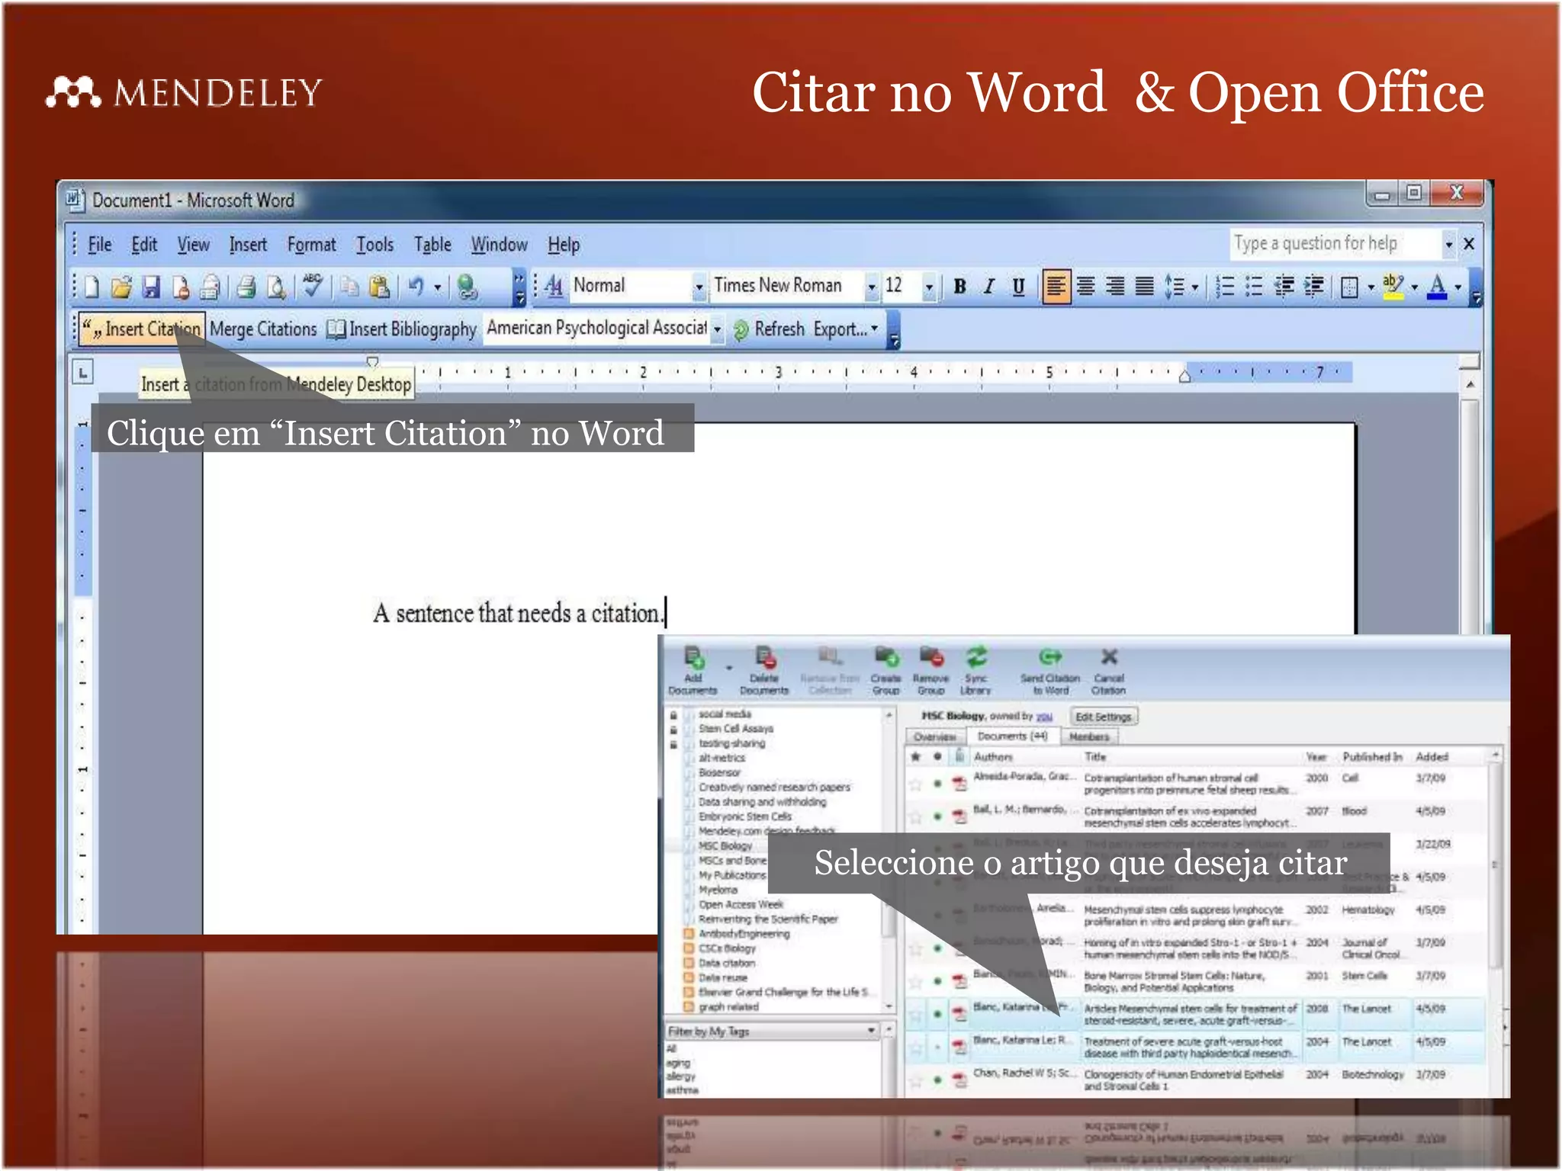The height and width of the screenshot is (1171, 1562).
Task: Select the Open Access Week collection
Action: tap(741, 904)
